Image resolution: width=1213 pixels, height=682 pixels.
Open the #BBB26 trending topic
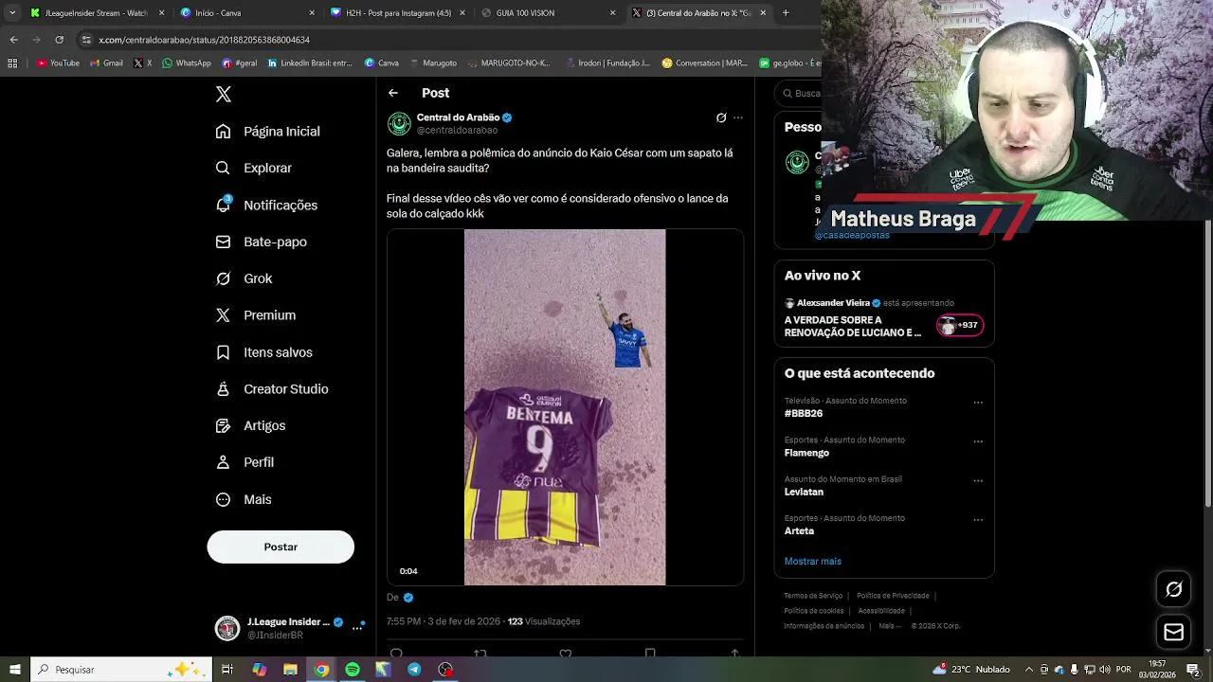(x=804, y=413)
